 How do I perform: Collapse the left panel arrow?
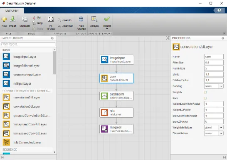tap(2, 157)
